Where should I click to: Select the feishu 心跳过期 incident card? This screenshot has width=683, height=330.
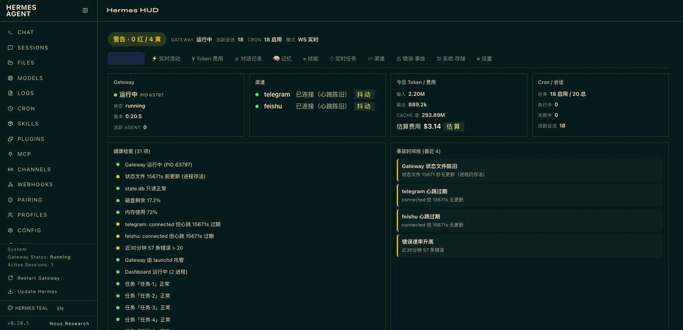coord(529,220)
